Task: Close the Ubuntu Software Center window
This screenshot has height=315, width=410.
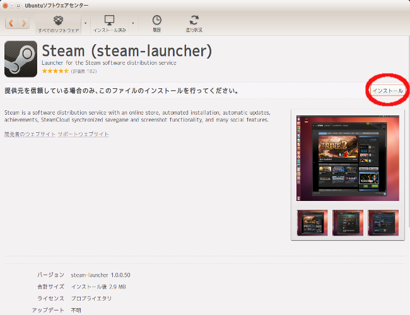Action: pyautogui.click(x=5, y=5)
